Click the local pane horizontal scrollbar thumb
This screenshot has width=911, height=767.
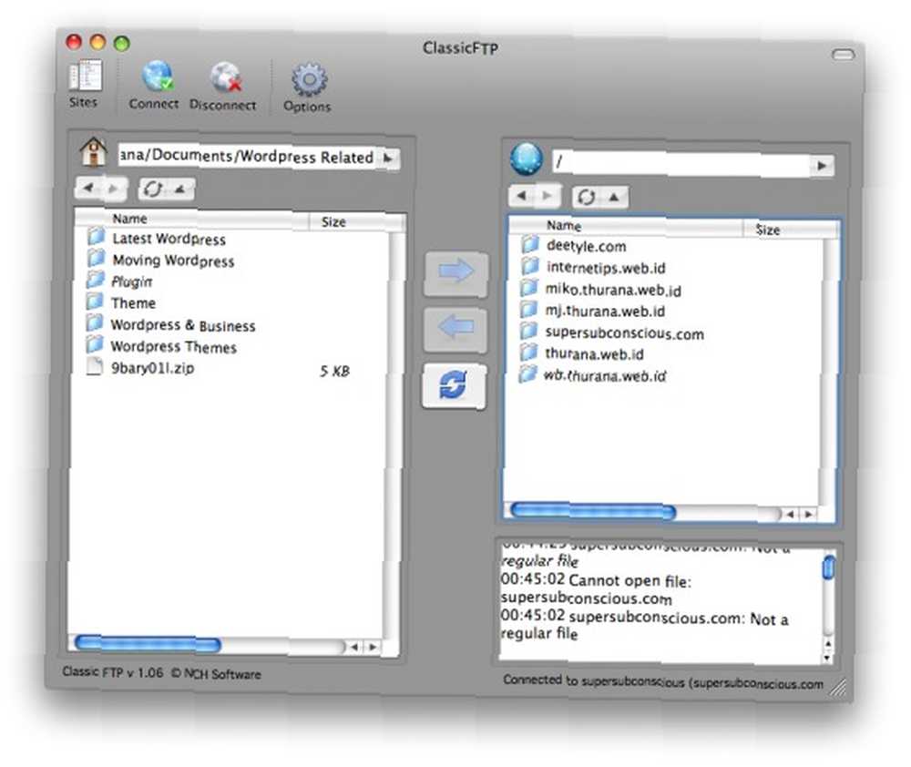coord(148,643)
